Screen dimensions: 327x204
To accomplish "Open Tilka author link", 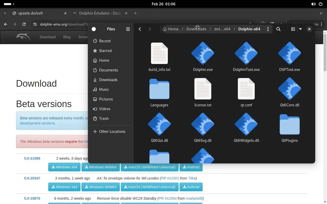I will coord(192,178).
